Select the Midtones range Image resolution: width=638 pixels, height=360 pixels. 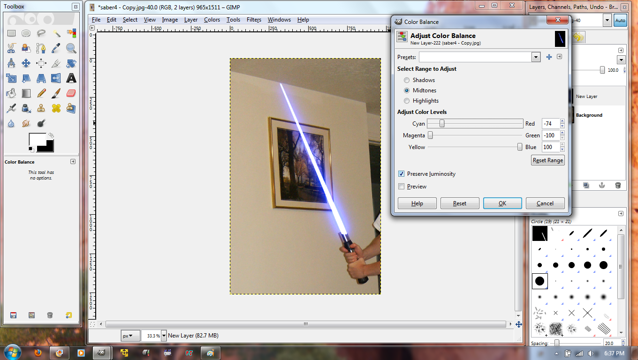(x=407, y=90)
